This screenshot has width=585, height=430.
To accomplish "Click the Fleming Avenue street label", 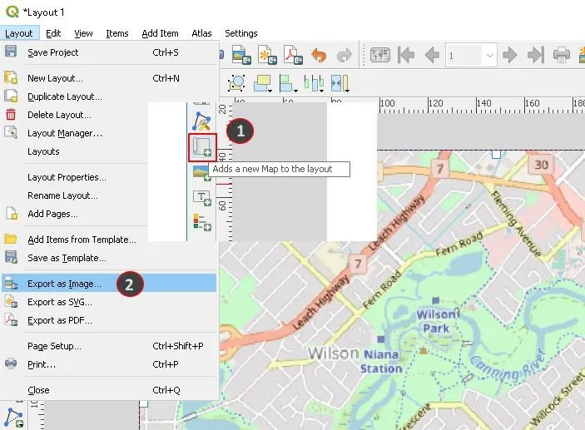I will coord(517,223).
